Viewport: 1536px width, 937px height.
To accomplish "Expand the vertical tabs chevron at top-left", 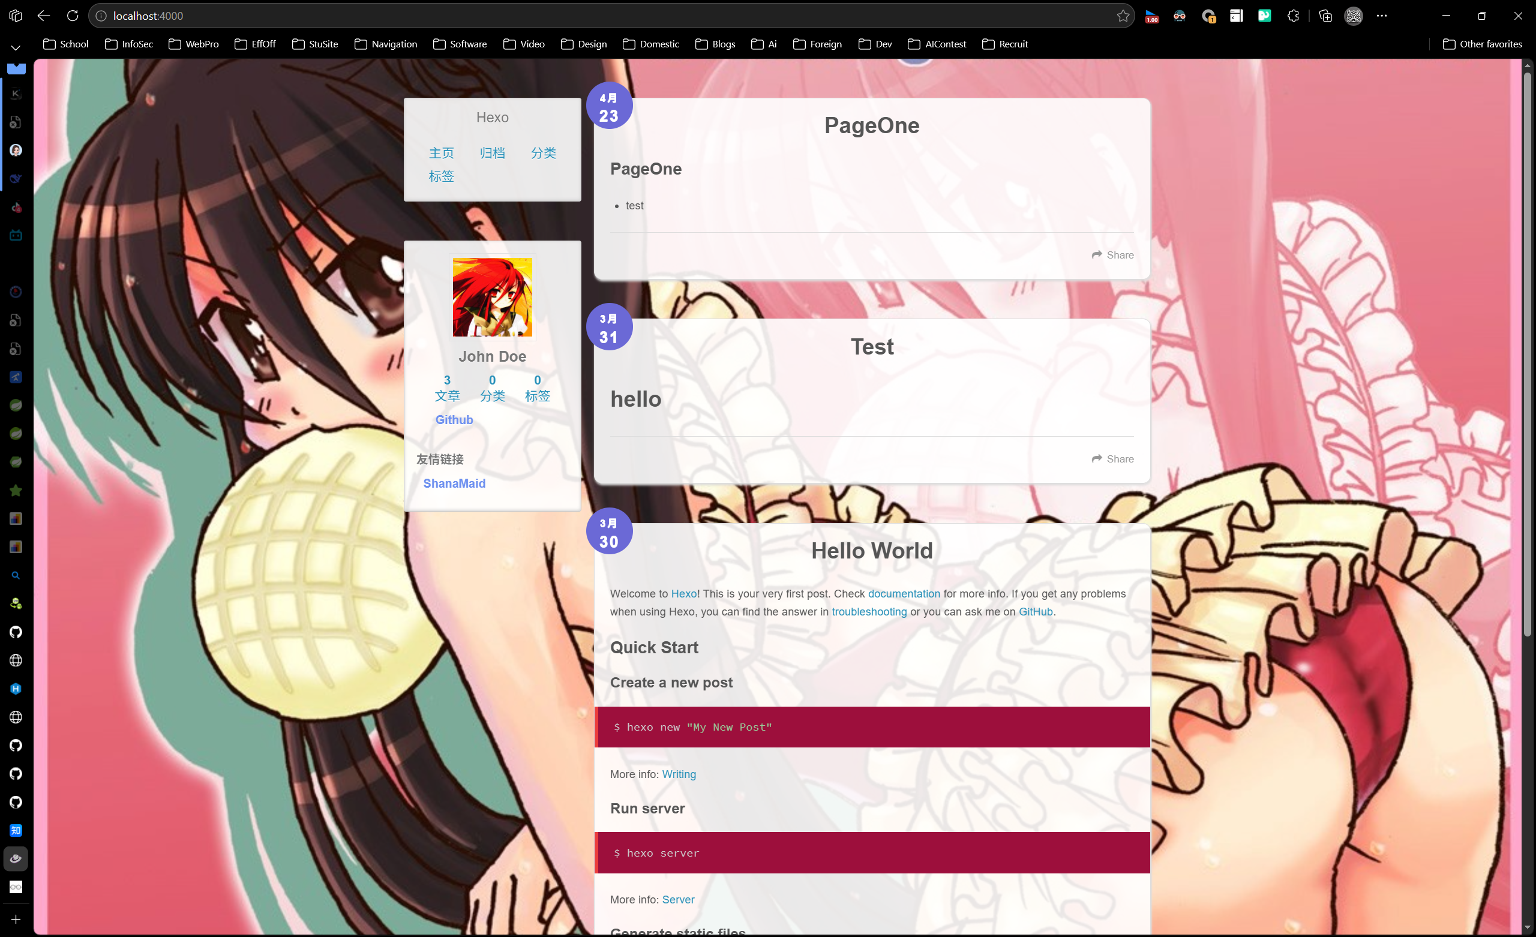I will pyautogui.click(x=16, y=47).
